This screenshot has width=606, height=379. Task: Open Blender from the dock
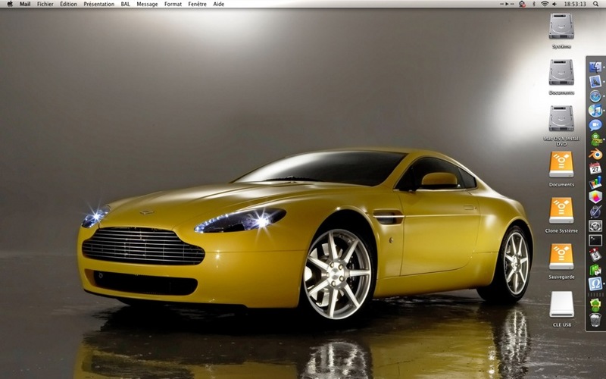pos(595,154)
